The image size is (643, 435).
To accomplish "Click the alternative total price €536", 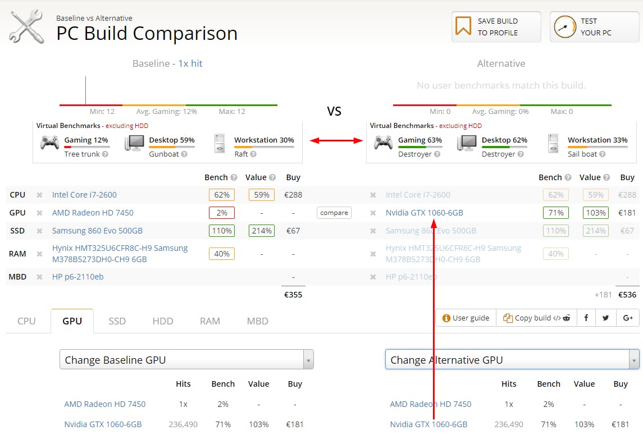I will click(627, 295).
